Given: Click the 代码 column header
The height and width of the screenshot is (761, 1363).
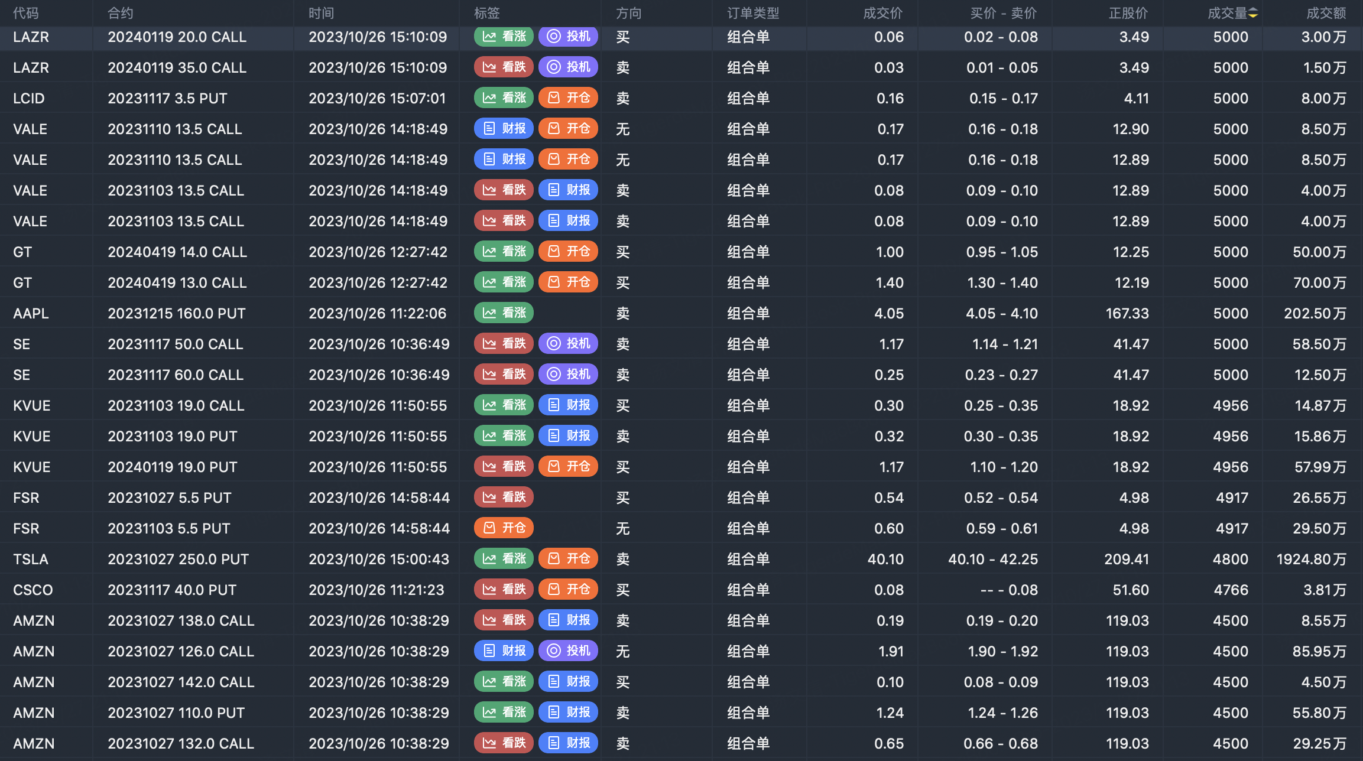Looking at the screenshot, I should [26, 13].
